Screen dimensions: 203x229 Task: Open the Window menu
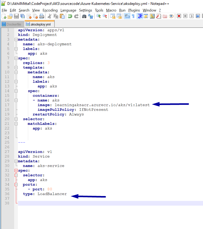point(150,10)
